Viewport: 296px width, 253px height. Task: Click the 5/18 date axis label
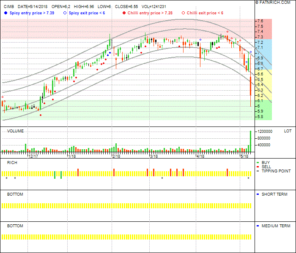pos(244,156)
